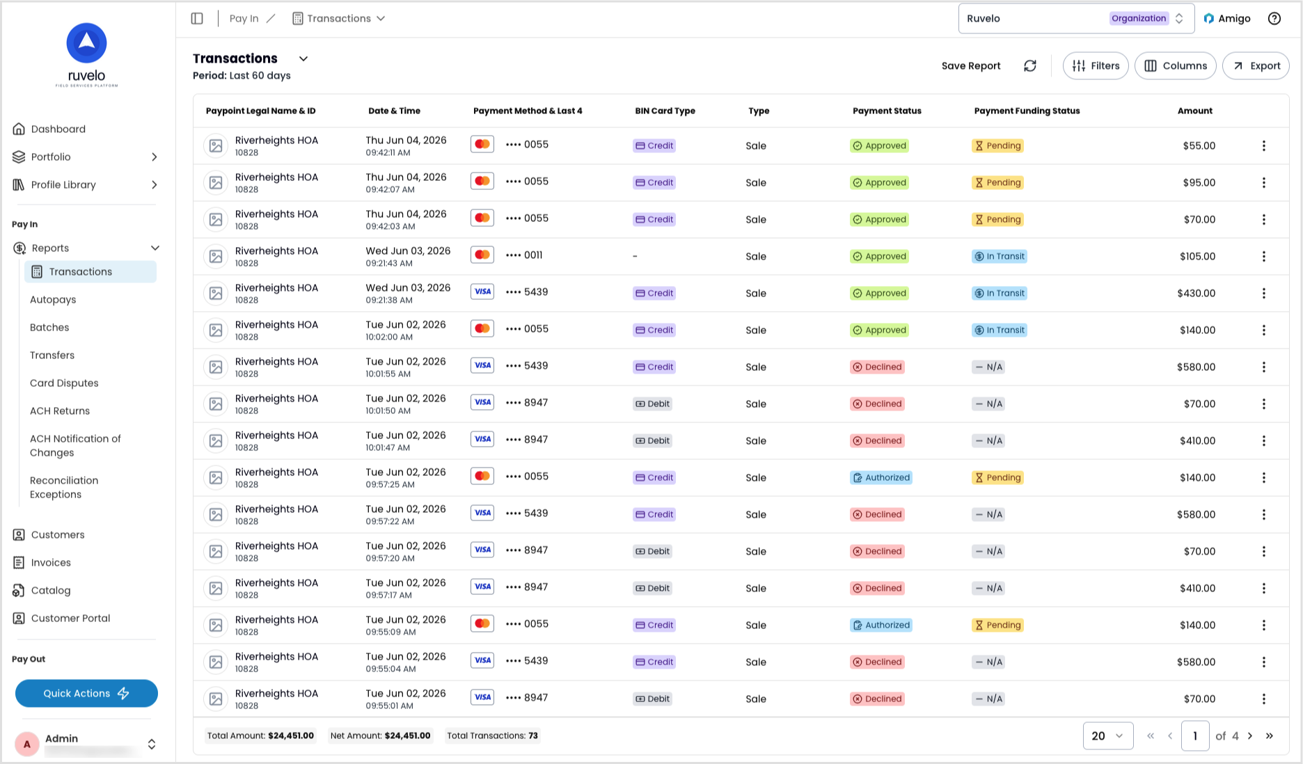Open row menu for $430.00 transaction
Viewport: 1303px width, 764px height.
1264,294
